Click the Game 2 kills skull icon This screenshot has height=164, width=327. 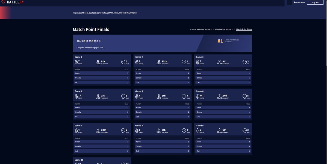[184, 62]
